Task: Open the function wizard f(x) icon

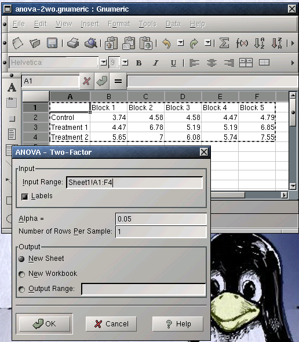Action: pos(242,43)
